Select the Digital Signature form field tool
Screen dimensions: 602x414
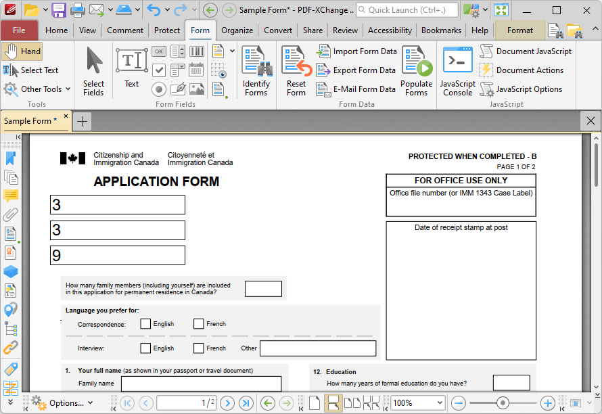[x=178, y=89]
